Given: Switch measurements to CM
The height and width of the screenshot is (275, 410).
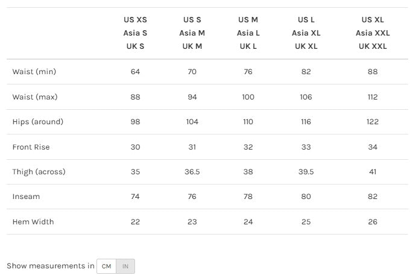Looking at the screenshot, I should [106, 266].
